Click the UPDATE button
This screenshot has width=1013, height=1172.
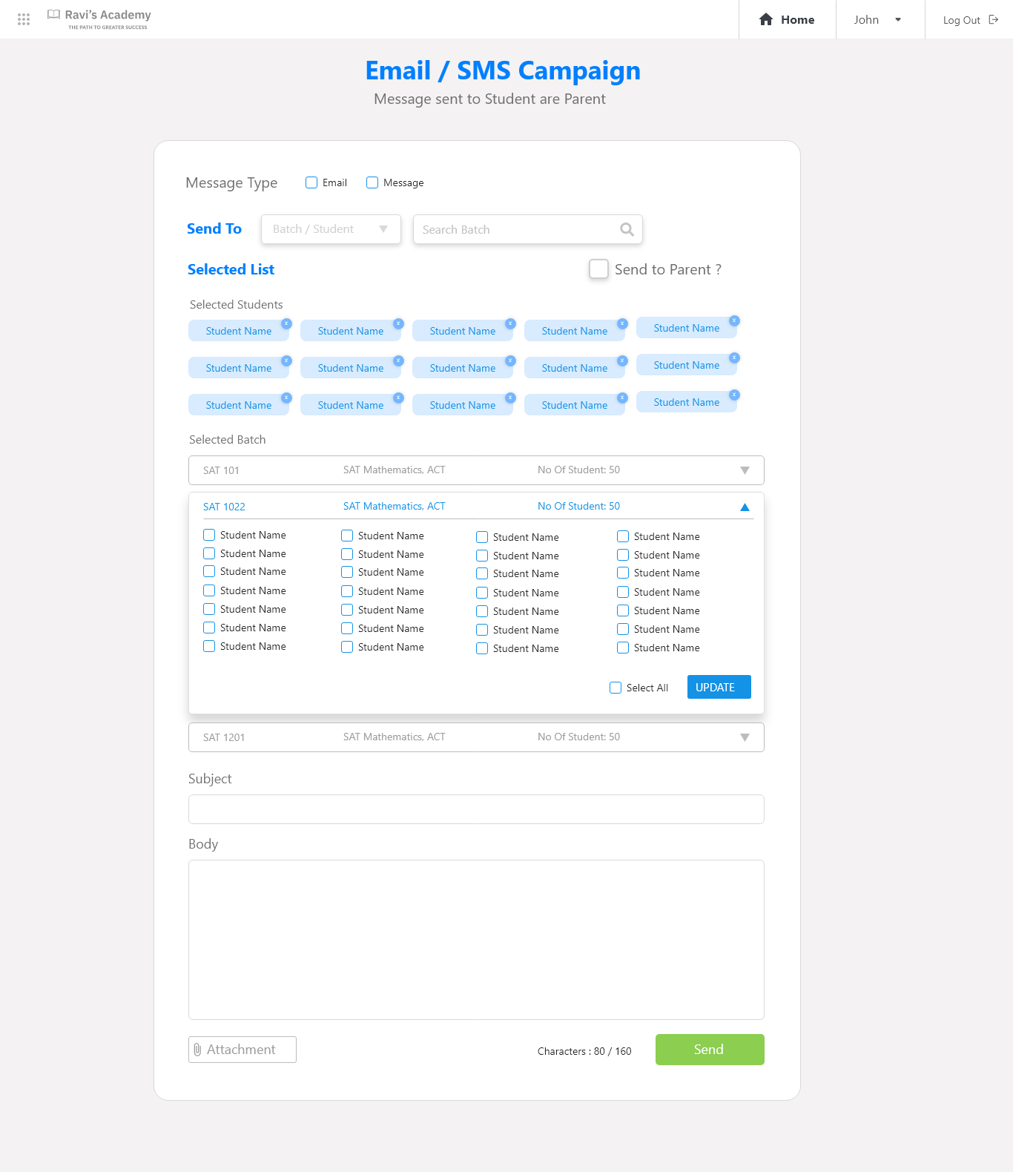pos(719,687)
